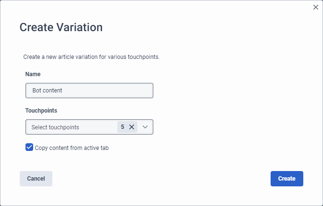Remove all five touchpoints via the X

(132, 127)
